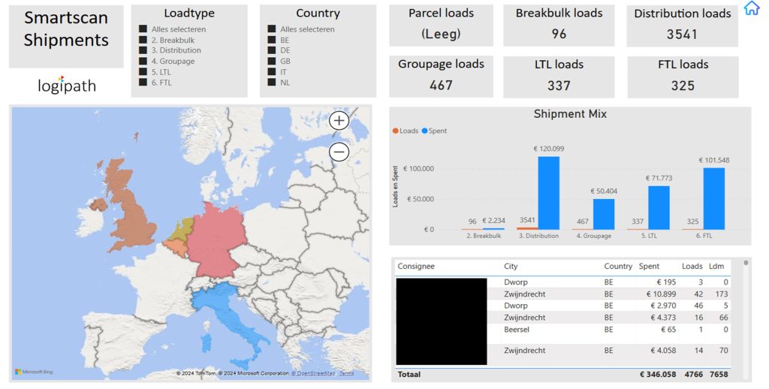Zoom out on the map with minus button
The width and height of the screenshot is (769, 389).
[339, 152]
